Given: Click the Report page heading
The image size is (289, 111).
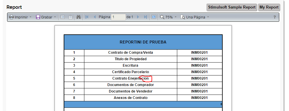Looking at the screenshot, I should coord(14,7).
